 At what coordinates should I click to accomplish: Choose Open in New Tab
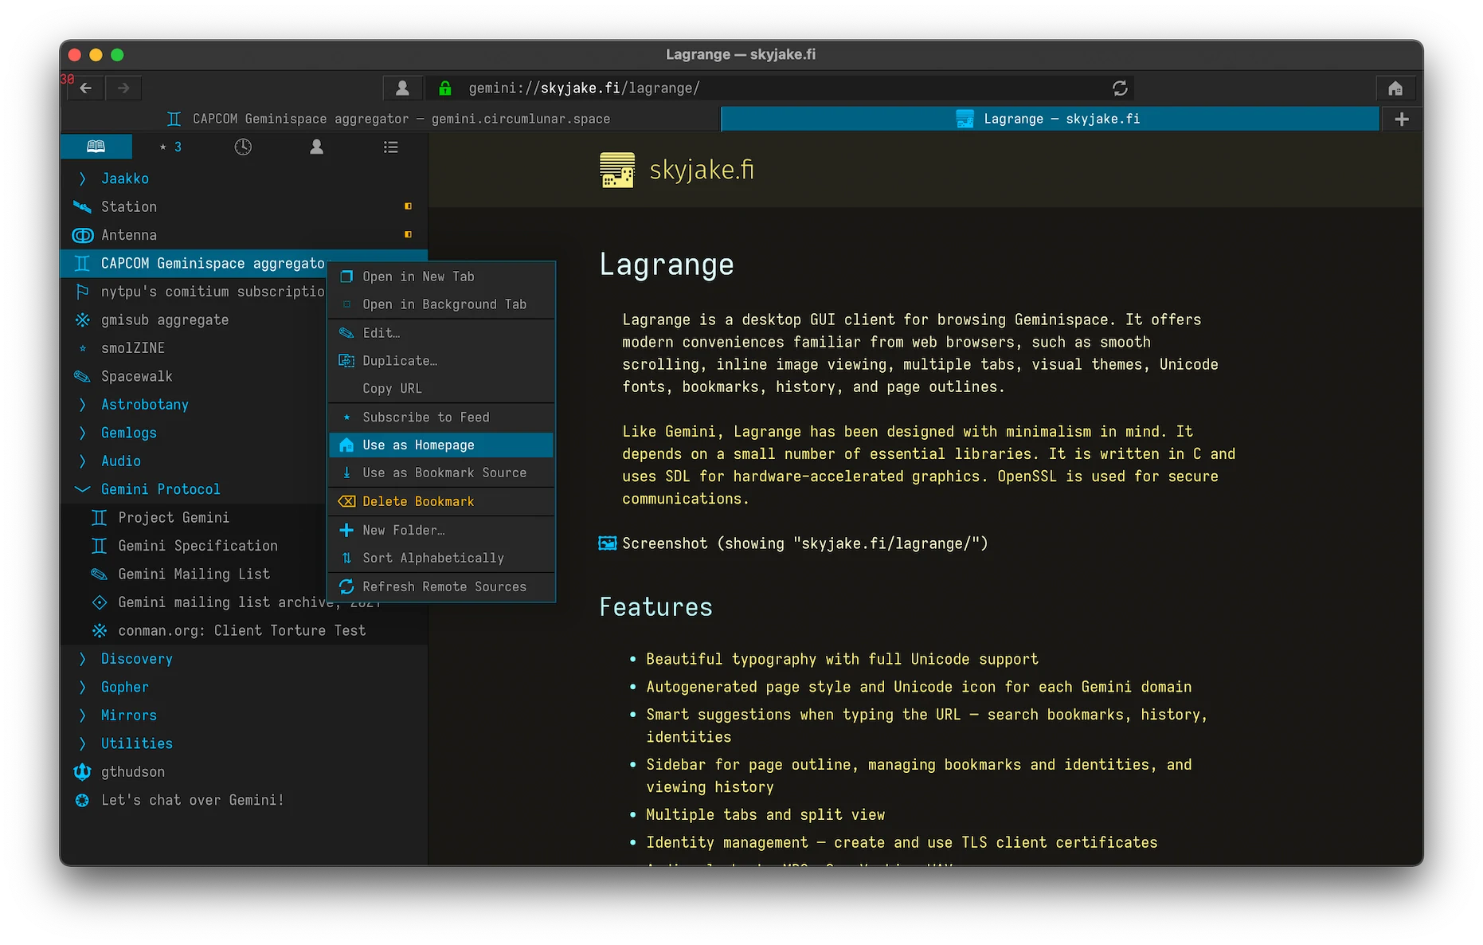tap(441, 276)
